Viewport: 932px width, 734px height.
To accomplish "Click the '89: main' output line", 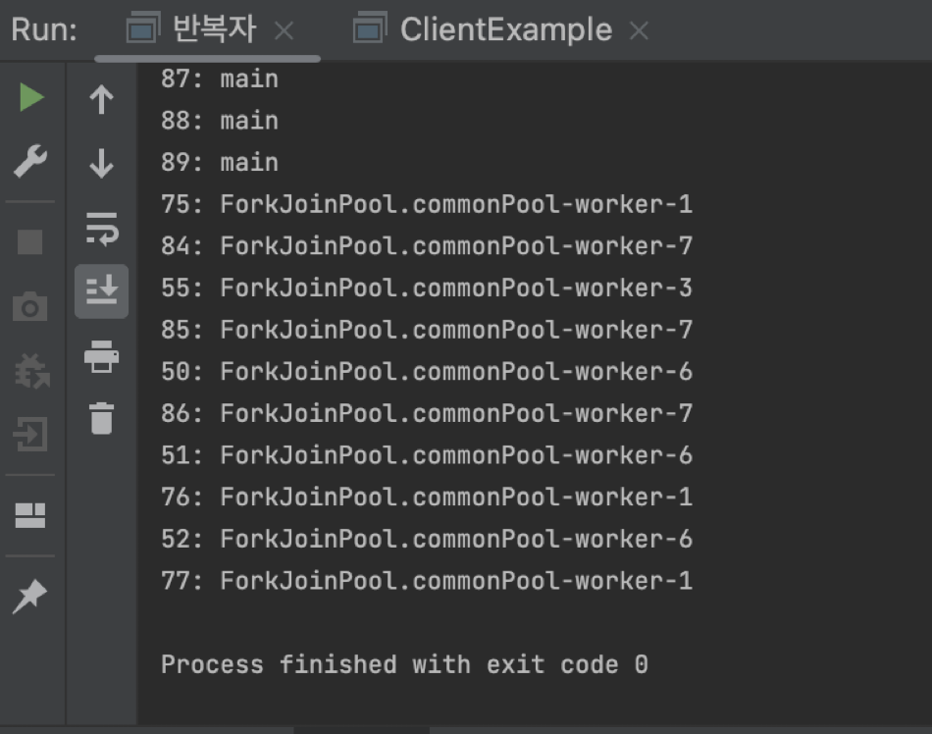I will [220, 162].
